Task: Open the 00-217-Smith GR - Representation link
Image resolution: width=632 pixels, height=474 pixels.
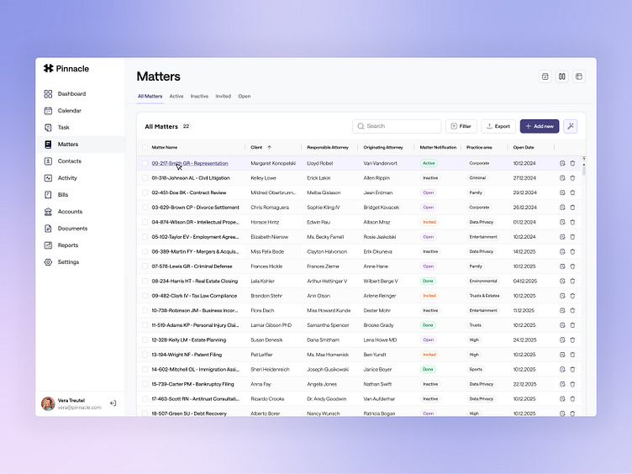Action: point(190,164)
